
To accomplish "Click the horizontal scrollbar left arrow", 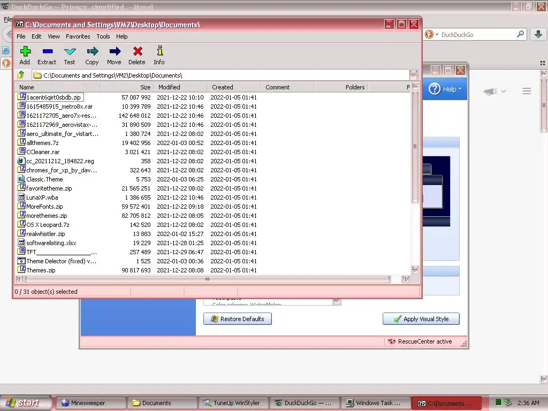I will pyautogui.click(x=20, y=279).
